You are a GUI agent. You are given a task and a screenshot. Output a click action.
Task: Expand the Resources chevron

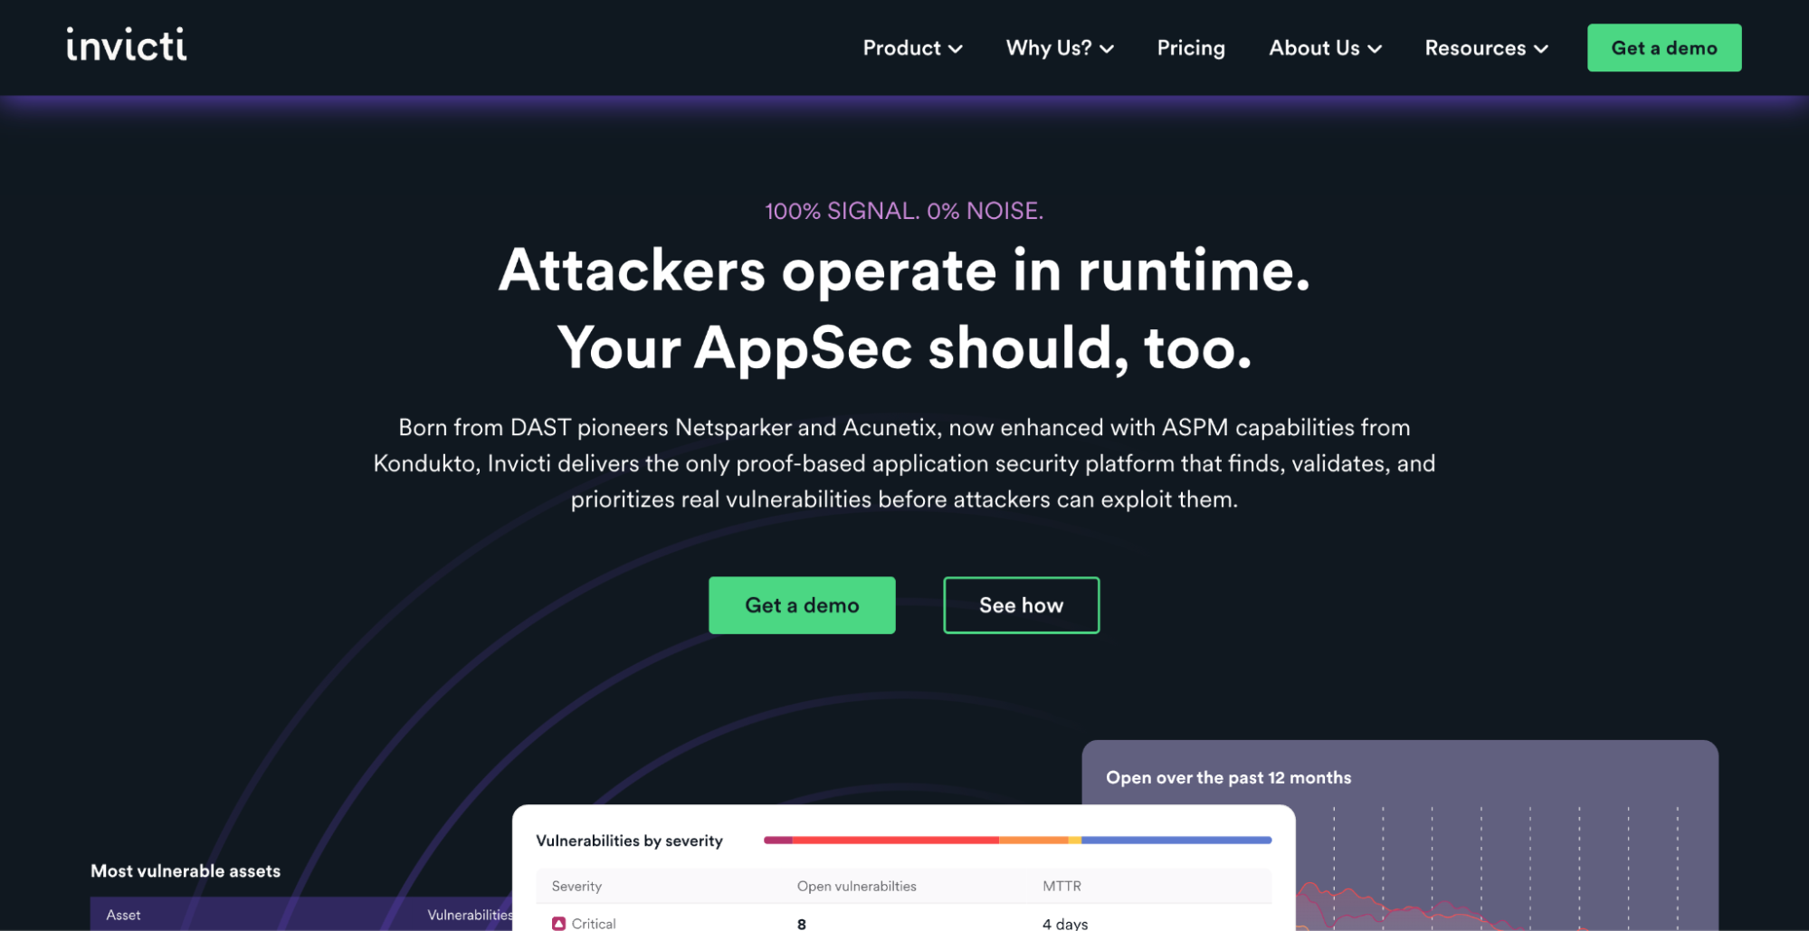(1540, 50)
